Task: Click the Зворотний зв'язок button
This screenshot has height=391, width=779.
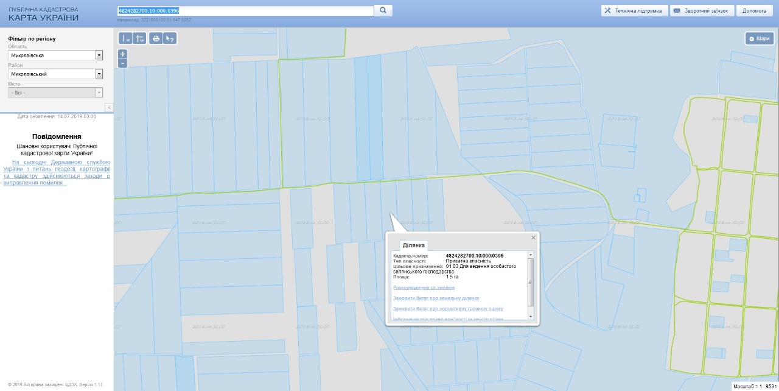Action: tap(702, 10)
